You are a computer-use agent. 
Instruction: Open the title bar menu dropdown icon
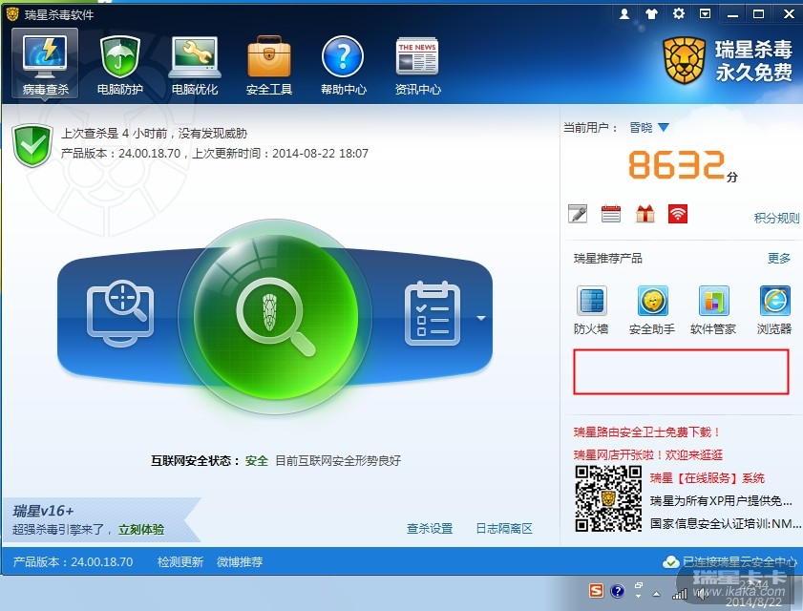click(x=706, y=13)
